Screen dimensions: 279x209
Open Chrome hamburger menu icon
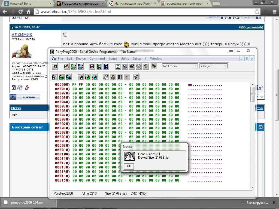pyautogui.click(x=275, y=12)
